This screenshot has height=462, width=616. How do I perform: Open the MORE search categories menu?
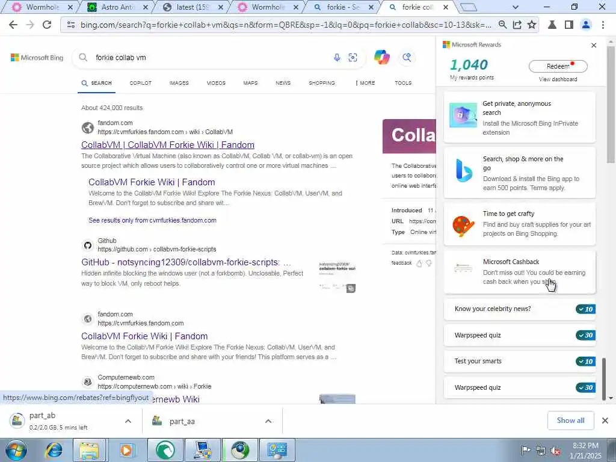(365, 83)
